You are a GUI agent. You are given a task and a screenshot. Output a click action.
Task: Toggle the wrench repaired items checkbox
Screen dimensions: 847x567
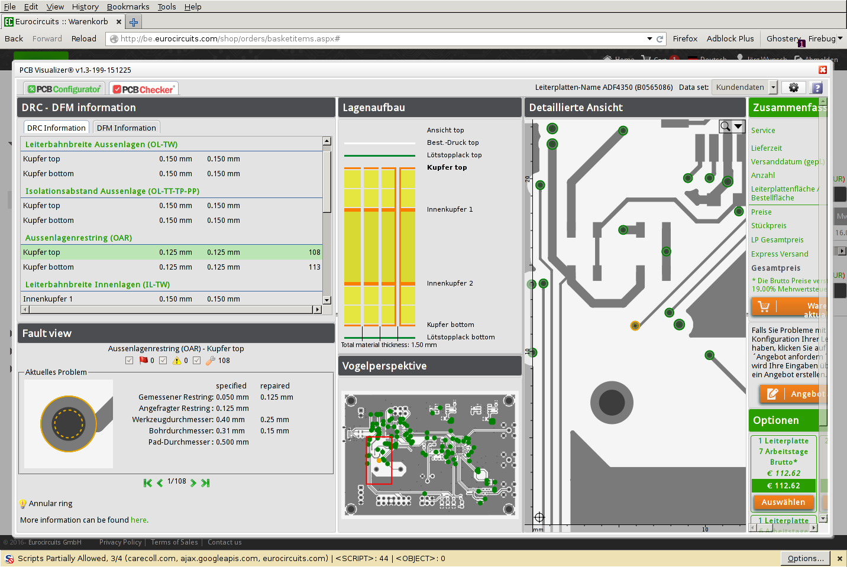pyautogui.click(x=197, y=361)
